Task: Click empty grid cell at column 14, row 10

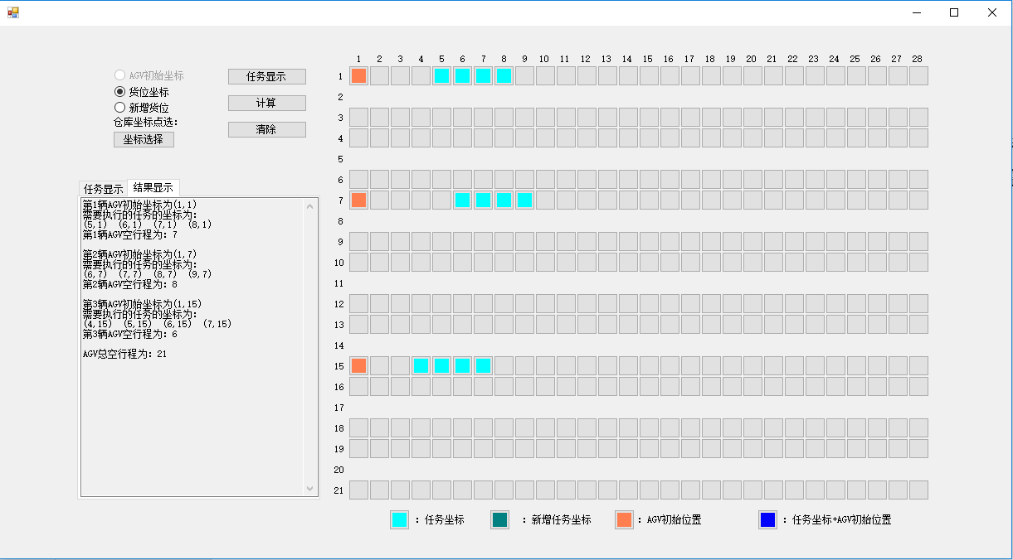Action: pos(628,262)
